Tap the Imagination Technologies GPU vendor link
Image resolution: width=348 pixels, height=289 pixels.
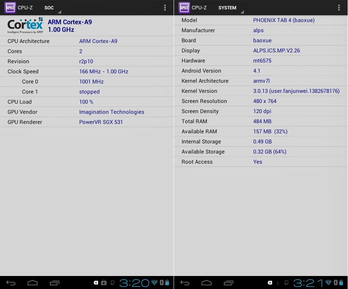click(x=111, y=112)
